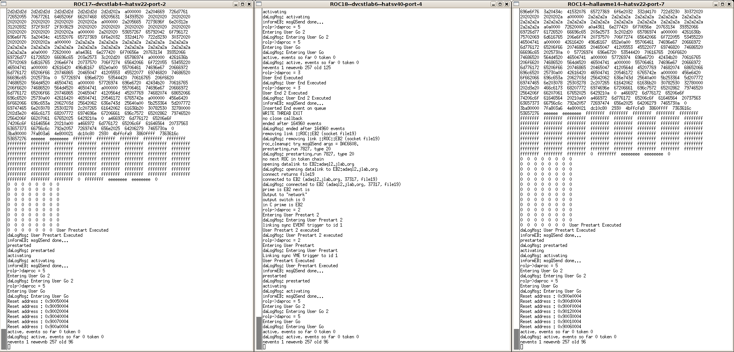Click 'nevents 1 newevnb 257 old 125' line

pos(297,68)
